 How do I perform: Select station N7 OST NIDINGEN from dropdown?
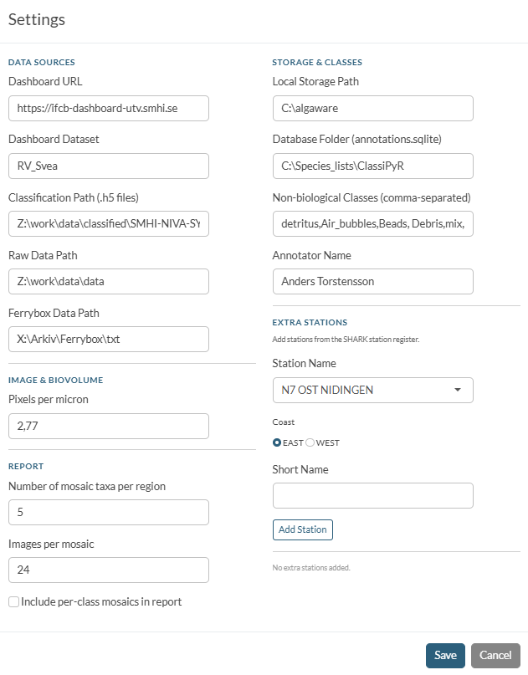click(x=372, y=390)
